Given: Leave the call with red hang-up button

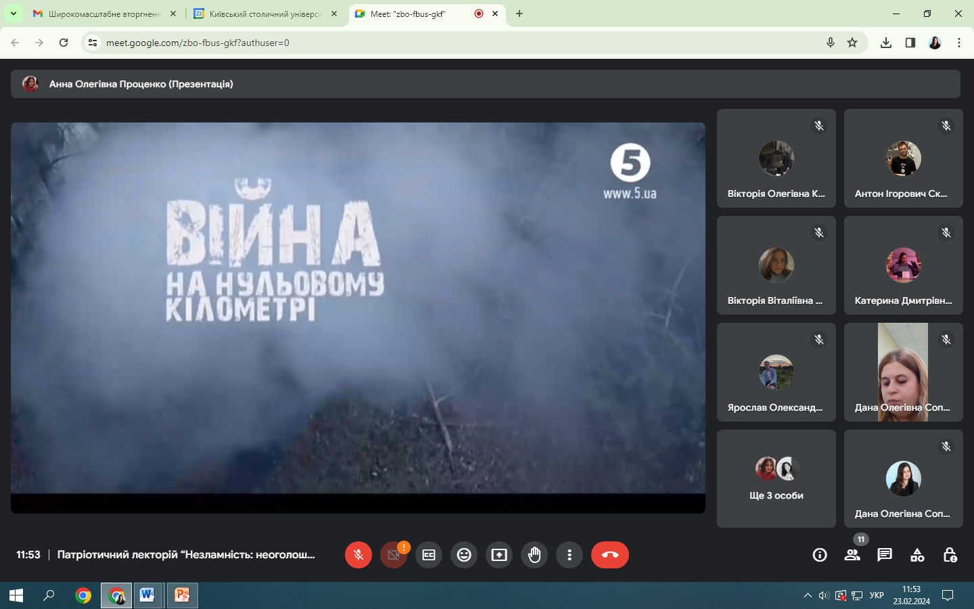Looking at the screenshot, I should tap(609, 555).
